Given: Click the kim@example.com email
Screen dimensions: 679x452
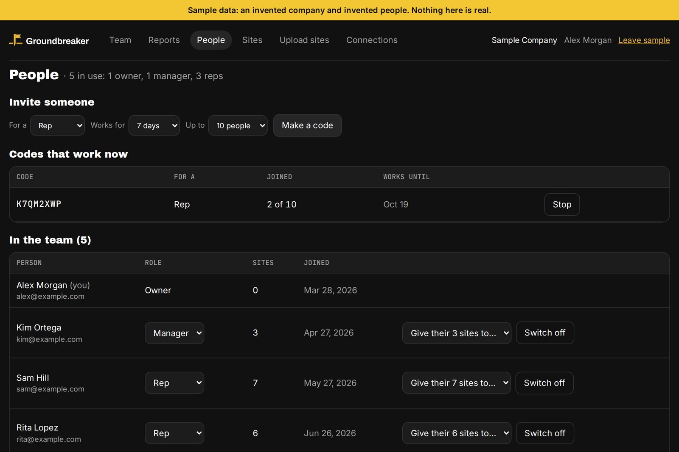Looking at the screenshot, I should (x=49, y=339).
